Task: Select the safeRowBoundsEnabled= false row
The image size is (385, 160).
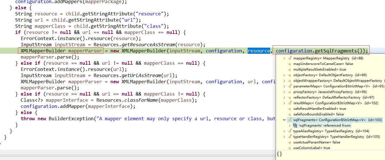Action: [x=318, y=114]
